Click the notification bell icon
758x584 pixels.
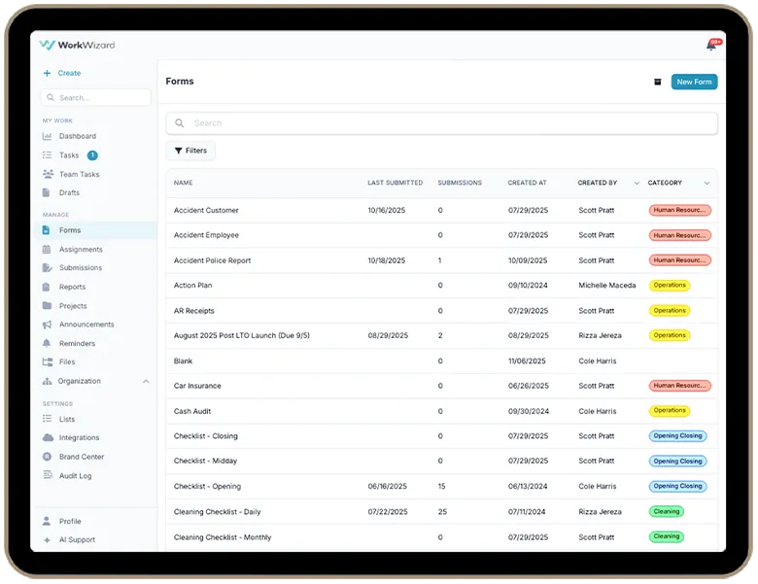711,46
